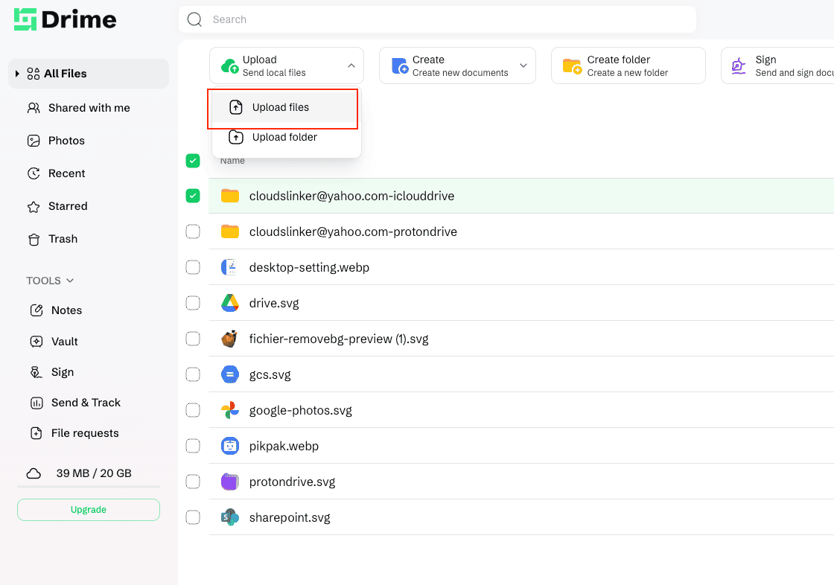This screenshot has height=585, width=834.
Task: Click the Upgrade button
Action: [x=88, y=509]
